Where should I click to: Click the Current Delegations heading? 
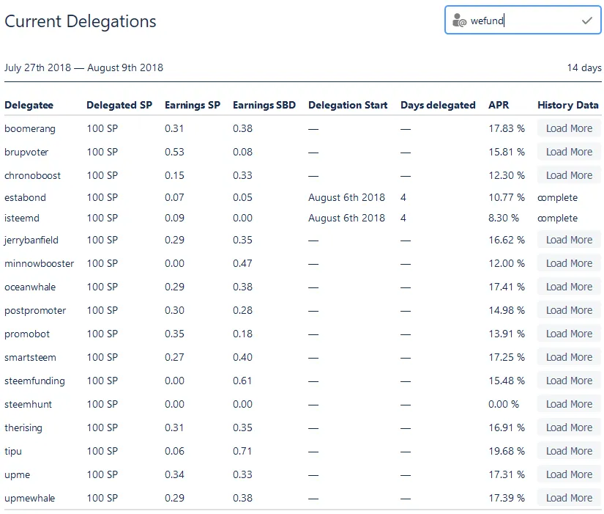(x=80, y=21)
